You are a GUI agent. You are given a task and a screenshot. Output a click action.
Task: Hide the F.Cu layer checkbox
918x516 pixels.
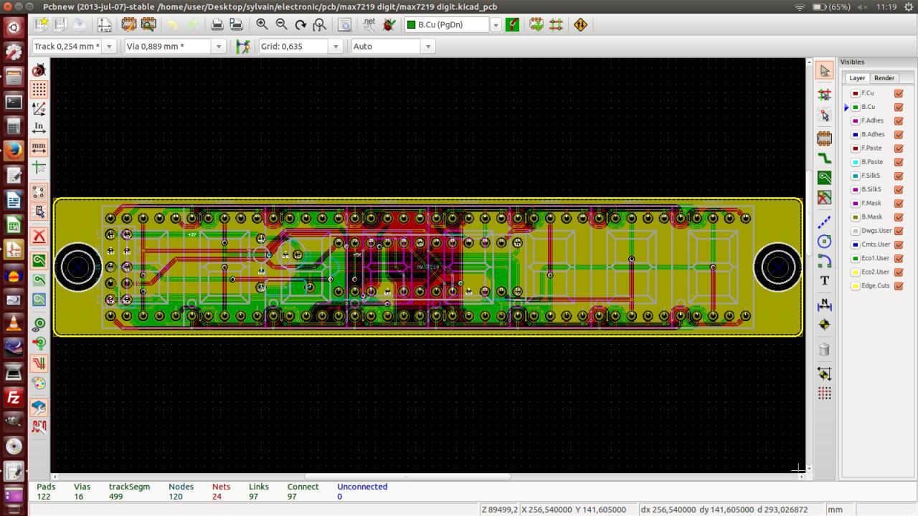point(898,93)
